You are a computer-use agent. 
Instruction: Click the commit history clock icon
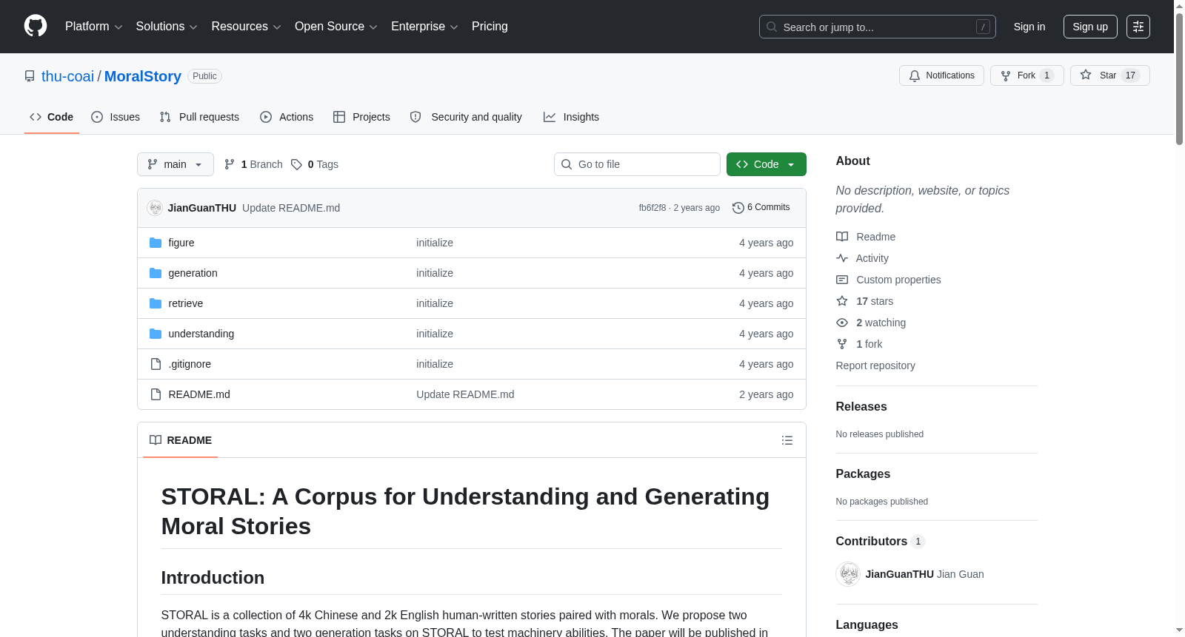click(738, 208)
